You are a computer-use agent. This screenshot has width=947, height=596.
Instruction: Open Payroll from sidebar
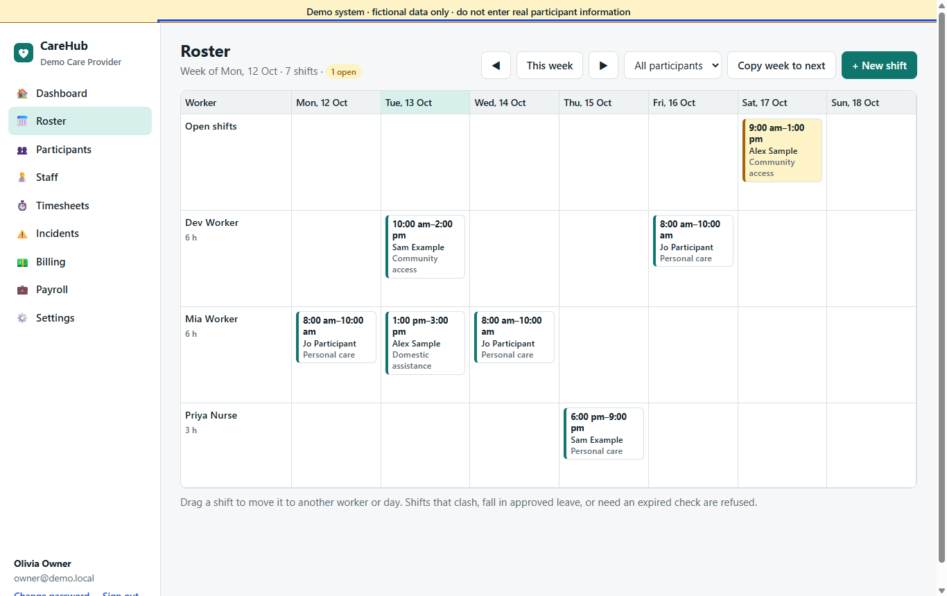(x=80, y=290)
